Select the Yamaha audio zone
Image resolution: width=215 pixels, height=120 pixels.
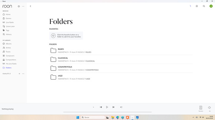tap(201, 109)
